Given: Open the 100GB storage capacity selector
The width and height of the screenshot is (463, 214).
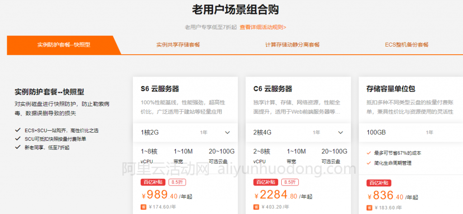Looking at the screenshot, I should point(411,133).
